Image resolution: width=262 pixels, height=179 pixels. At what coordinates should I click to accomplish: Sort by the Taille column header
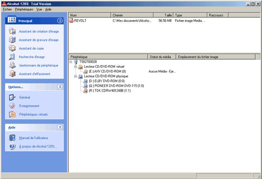tap(163, 15)
